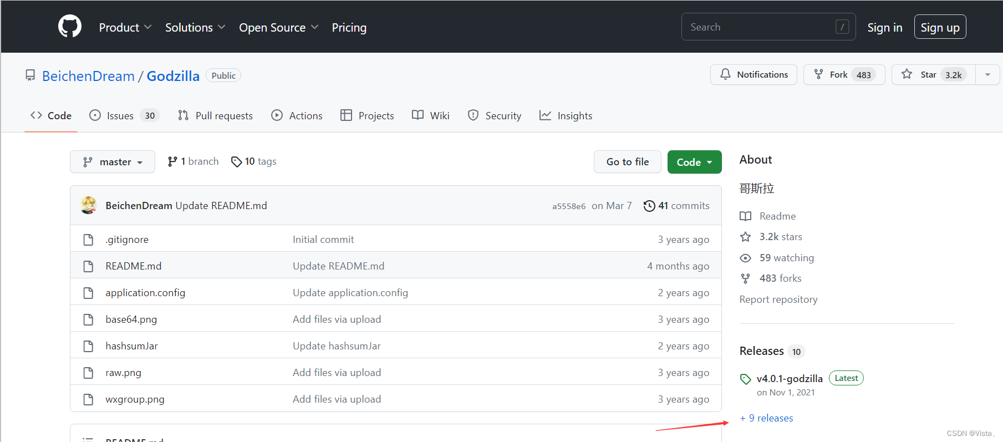Click the tag icon beside v4.0.1-godzilla

click(746, 379)
